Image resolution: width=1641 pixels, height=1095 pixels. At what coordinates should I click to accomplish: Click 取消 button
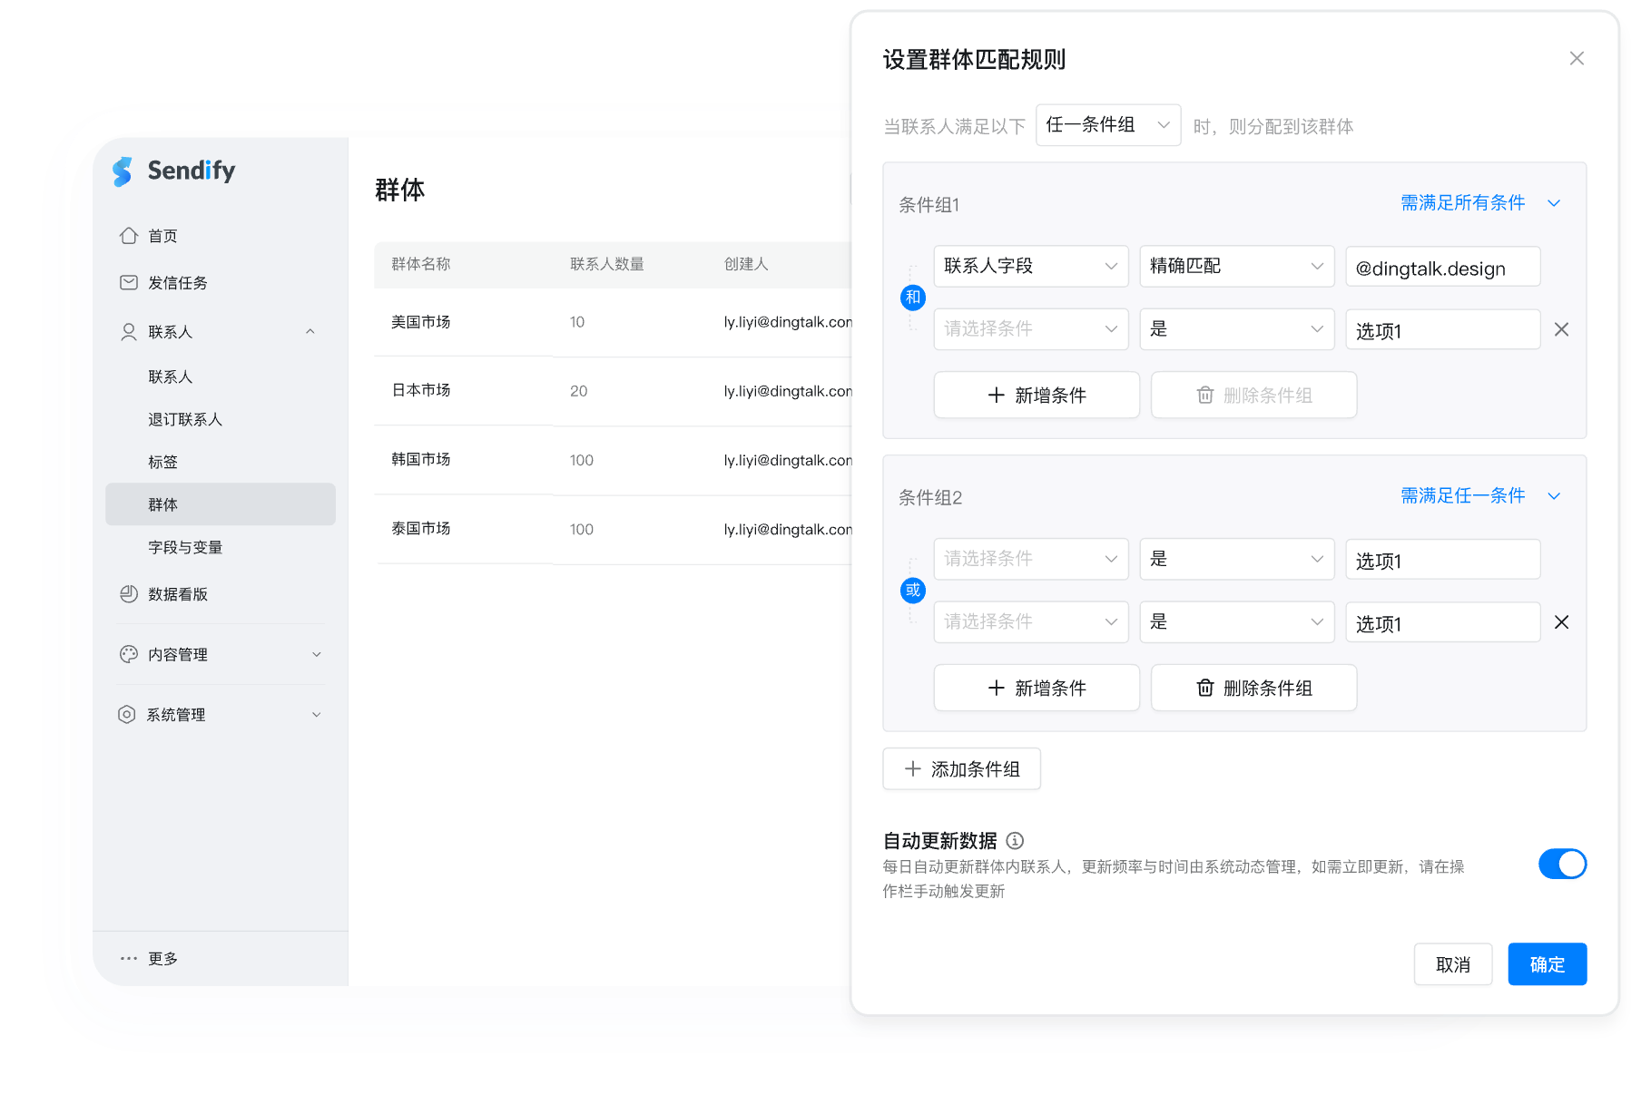(1452, 964)
